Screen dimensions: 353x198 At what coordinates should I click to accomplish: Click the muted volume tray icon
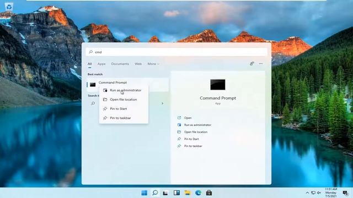(x=319, y=193)
